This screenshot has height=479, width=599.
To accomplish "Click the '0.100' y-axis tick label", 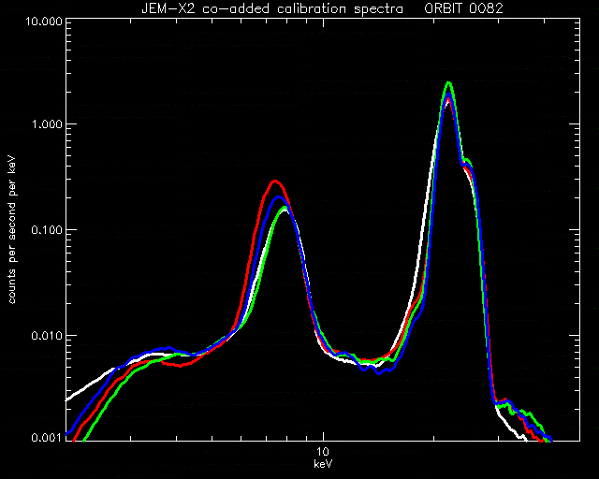I will (47, 230).
